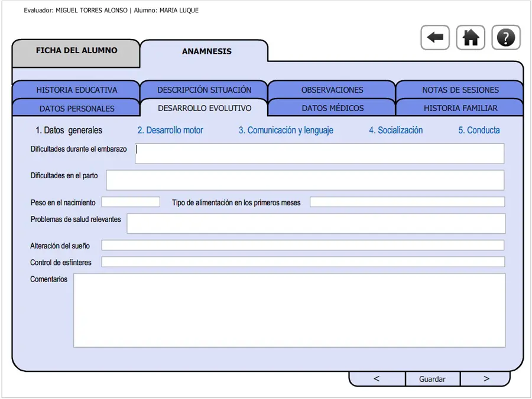Viewport: 532px width, 399px height.
Task: Go to 2. Desarrollo motor section
Action: pos(170,130)
